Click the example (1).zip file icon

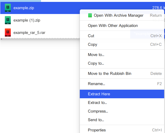coord(8,20)
